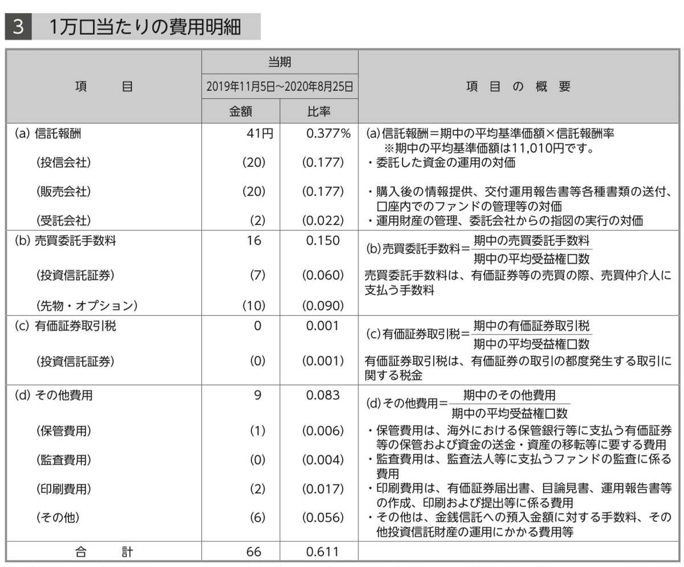This screenshot has height=567, width=684.
Task: Click the ratio '(0.060)'
Action: click(x=323, y=275)
